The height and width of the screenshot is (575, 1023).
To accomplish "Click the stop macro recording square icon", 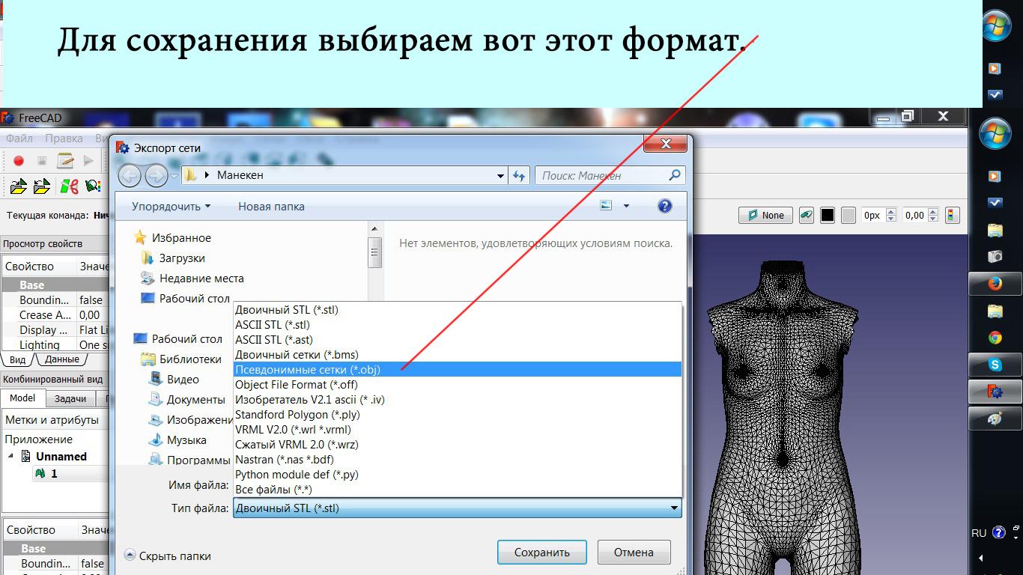I will click(42, 160).
